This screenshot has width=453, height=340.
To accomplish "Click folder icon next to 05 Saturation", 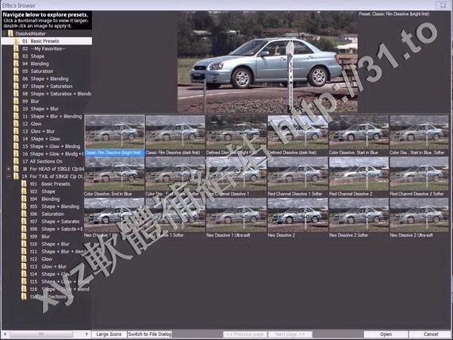I will [x=16, y=71].
